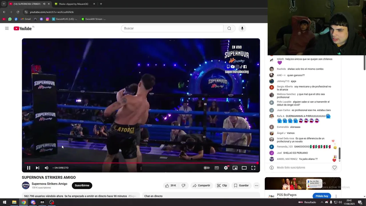Switch to theater mode

pos(244,168)
